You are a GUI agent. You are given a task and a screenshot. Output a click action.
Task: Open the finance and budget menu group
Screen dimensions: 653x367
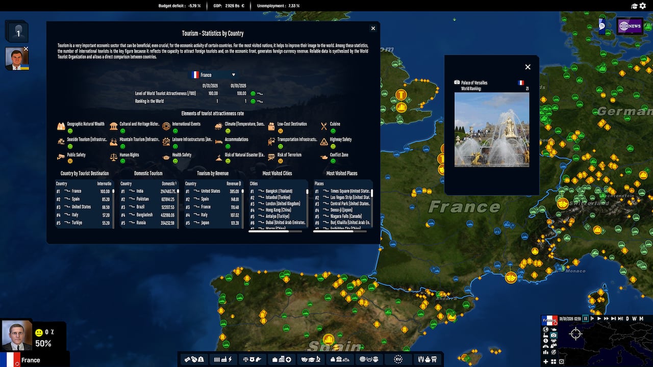(x=194, y=359)
